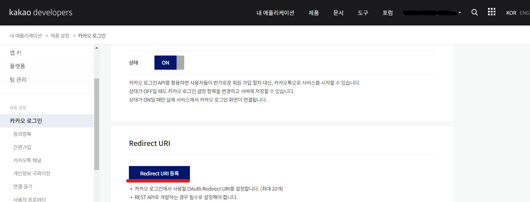The width and height of the screenshot is (530, 202).
Task: Open 카카오톡 채널 sidebar item
Action: (27, 160)
